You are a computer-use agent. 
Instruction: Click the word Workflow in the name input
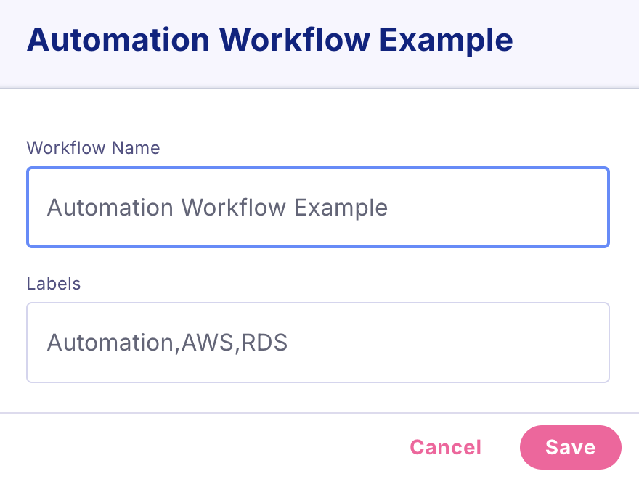click(234, 208)
